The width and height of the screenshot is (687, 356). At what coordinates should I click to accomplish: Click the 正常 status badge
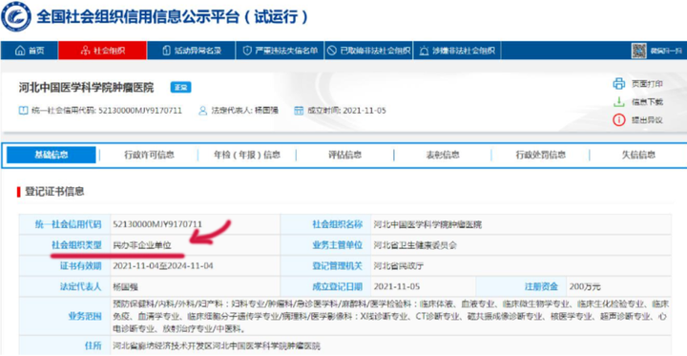coord(180,88)
